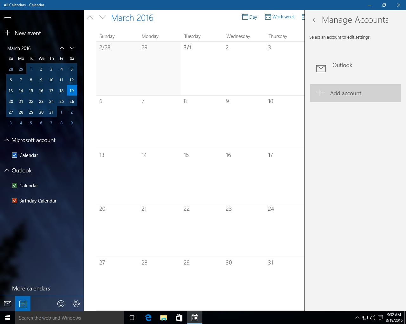This screenshot has height=324, width=406.
Task: Uncheck the green Outlook Calendar checkbox
Action: click(15, 185)
